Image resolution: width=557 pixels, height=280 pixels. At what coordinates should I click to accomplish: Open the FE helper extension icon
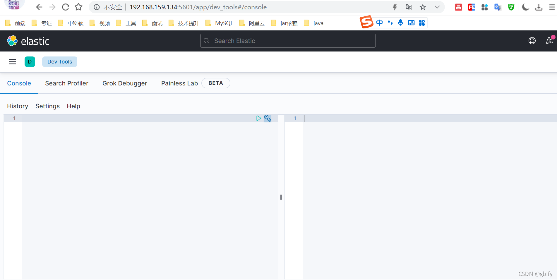(472, 7)
